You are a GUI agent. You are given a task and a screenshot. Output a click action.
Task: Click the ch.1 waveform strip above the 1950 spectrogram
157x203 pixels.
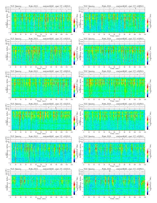(x=114, y=42)
